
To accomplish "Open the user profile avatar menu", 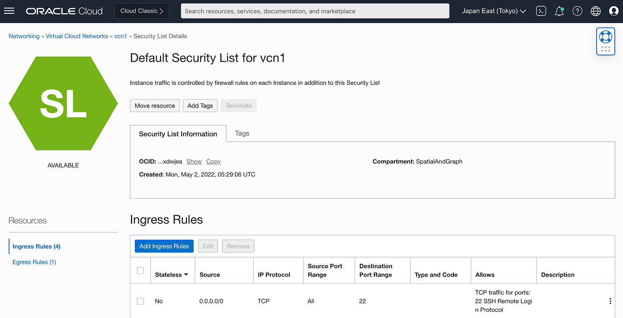I will point(614,11).
